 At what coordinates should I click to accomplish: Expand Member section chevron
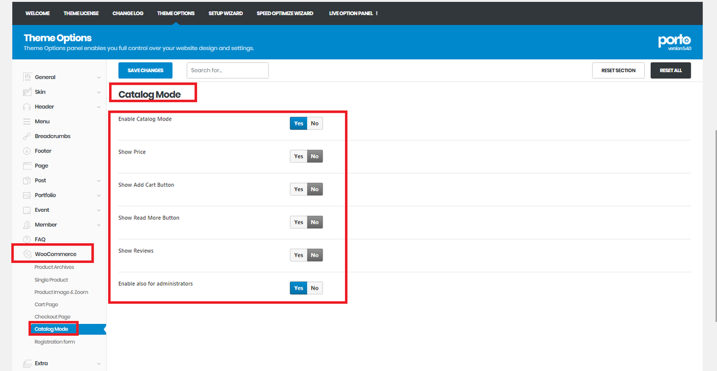(x=99, y=225)
